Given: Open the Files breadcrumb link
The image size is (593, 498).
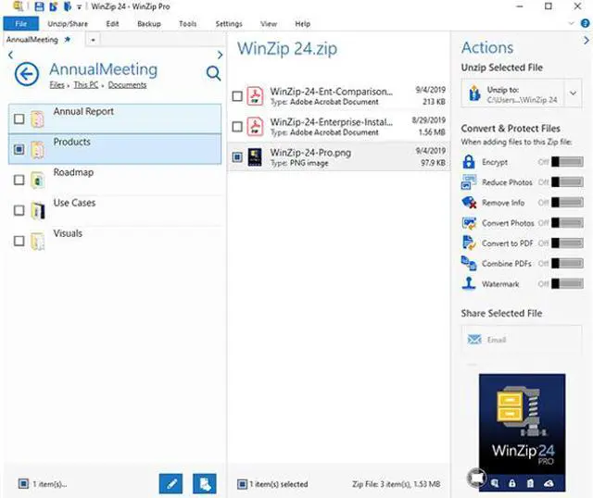Looking at the screenshot, I should coord(57,85).
